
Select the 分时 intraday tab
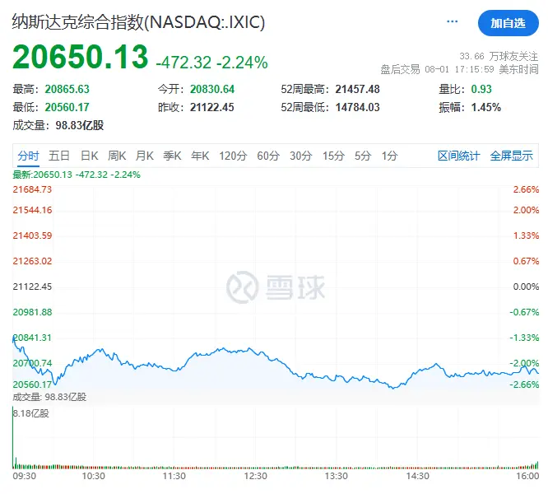[x=28, y=156]
